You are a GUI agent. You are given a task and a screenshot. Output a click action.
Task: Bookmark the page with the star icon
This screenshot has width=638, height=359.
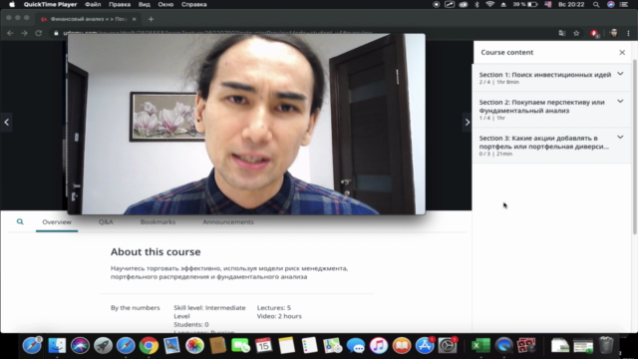(x=576, y=33)
